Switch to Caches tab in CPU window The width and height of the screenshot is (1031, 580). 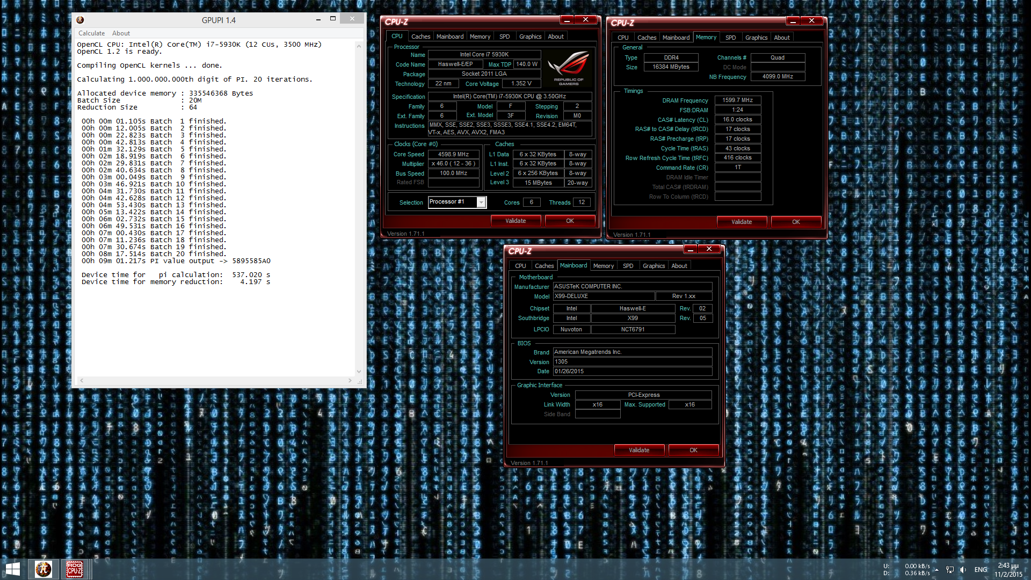[420, 37]
